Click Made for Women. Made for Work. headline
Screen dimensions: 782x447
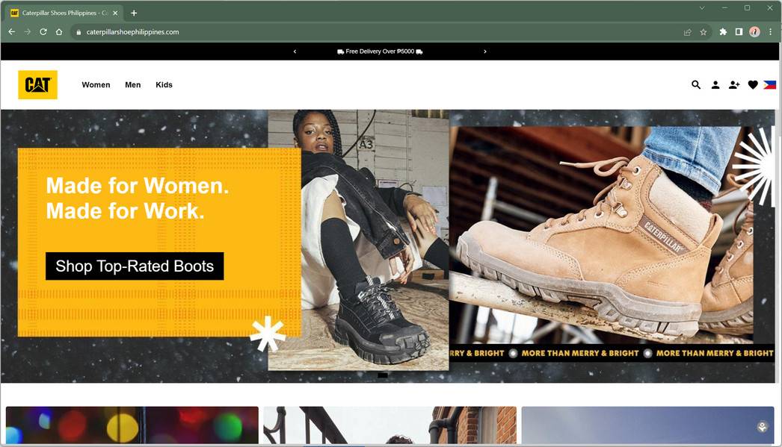tap(137, 198)
